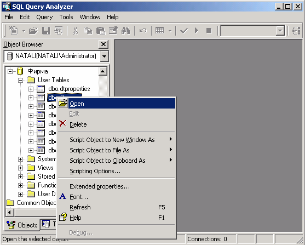Screen dimensions: 305x245
Task: Click the Save floppy disk icon
Action: [46, 31]
